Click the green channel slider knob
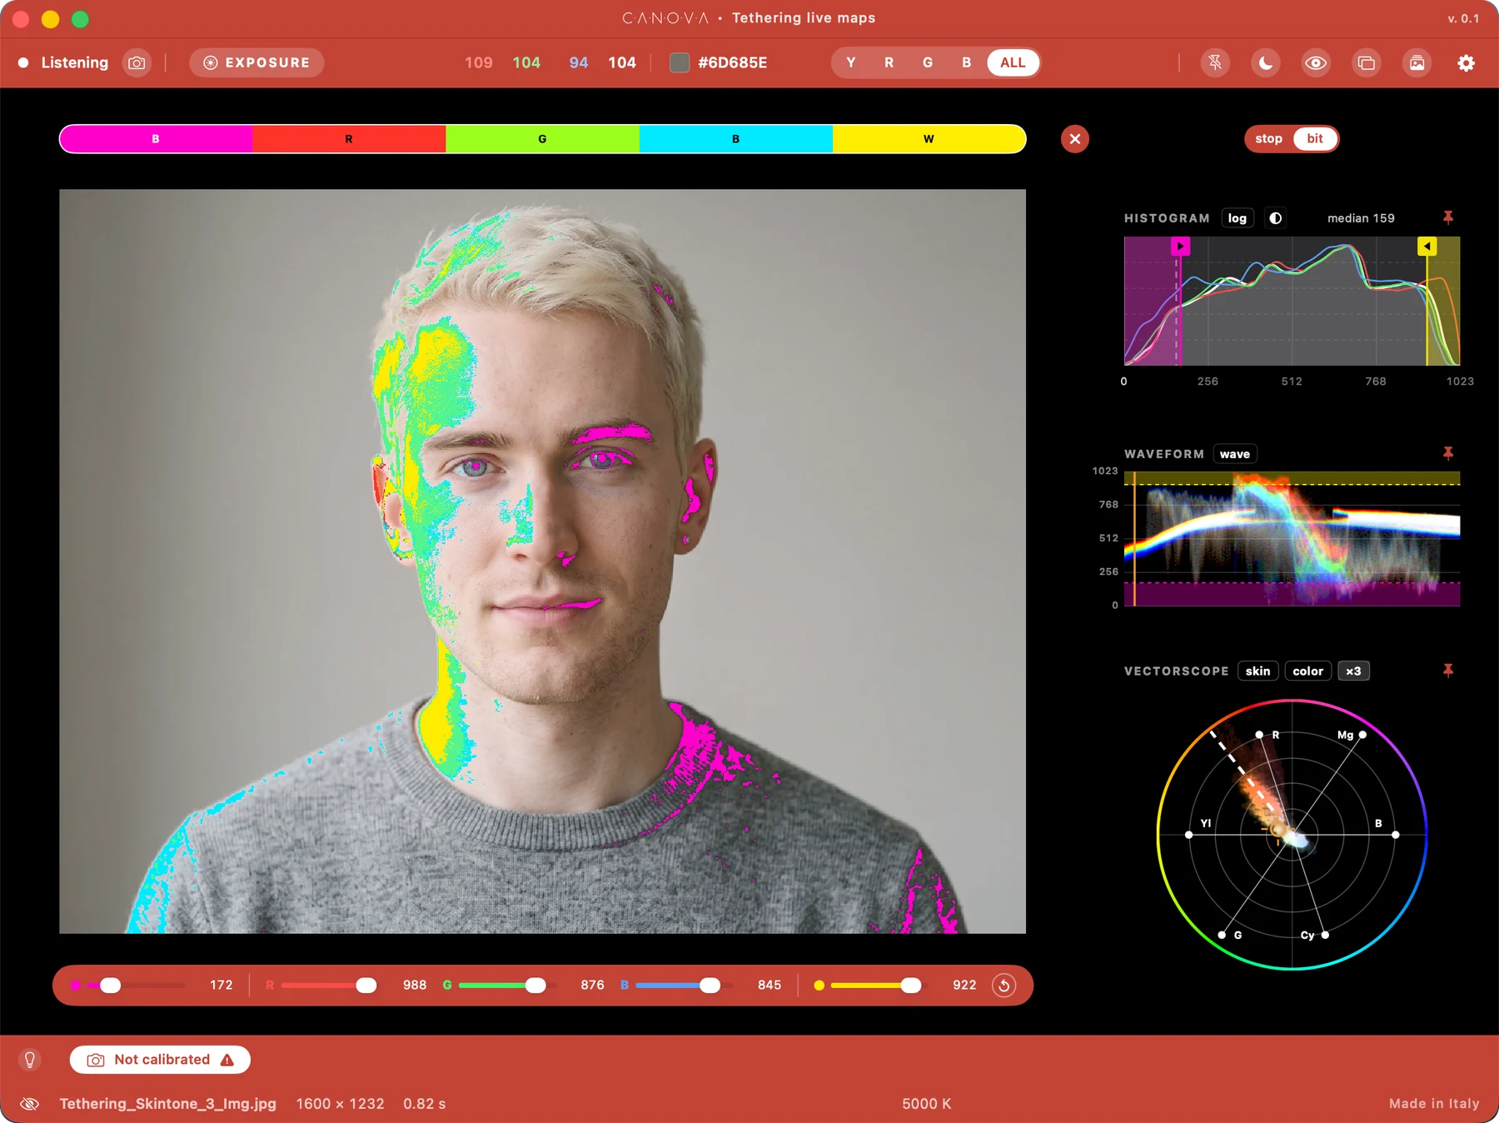 (x=535, y=986)
